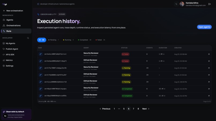The width and height of the screenshot is (216, 121).
Task: Click the round N badge at bottom left
Action: pyautogui.click(x=5, y=116)
